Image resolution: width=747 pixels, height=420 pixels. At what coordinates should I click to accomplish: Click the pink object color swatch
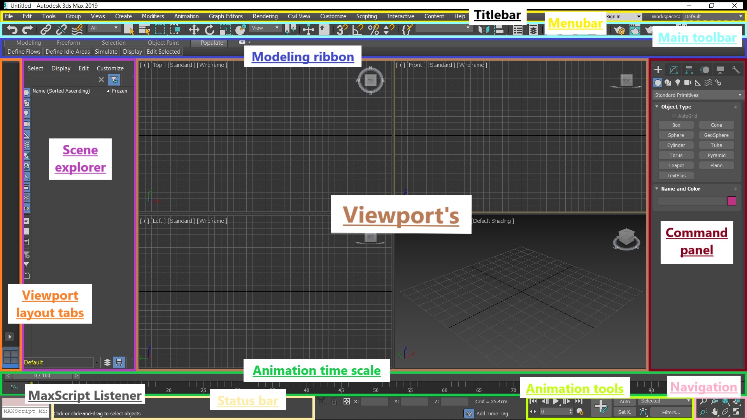(731, 201)
